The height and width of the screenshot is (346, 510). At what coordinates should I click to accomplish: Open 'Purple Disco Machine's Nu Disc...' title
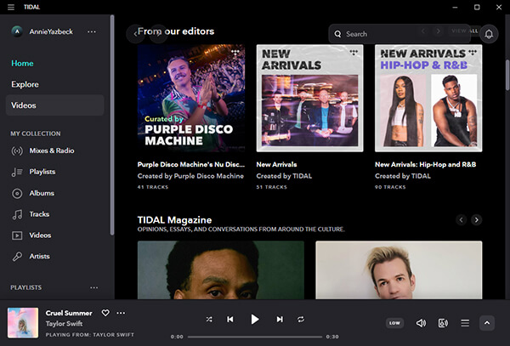[x=191, y=165]
